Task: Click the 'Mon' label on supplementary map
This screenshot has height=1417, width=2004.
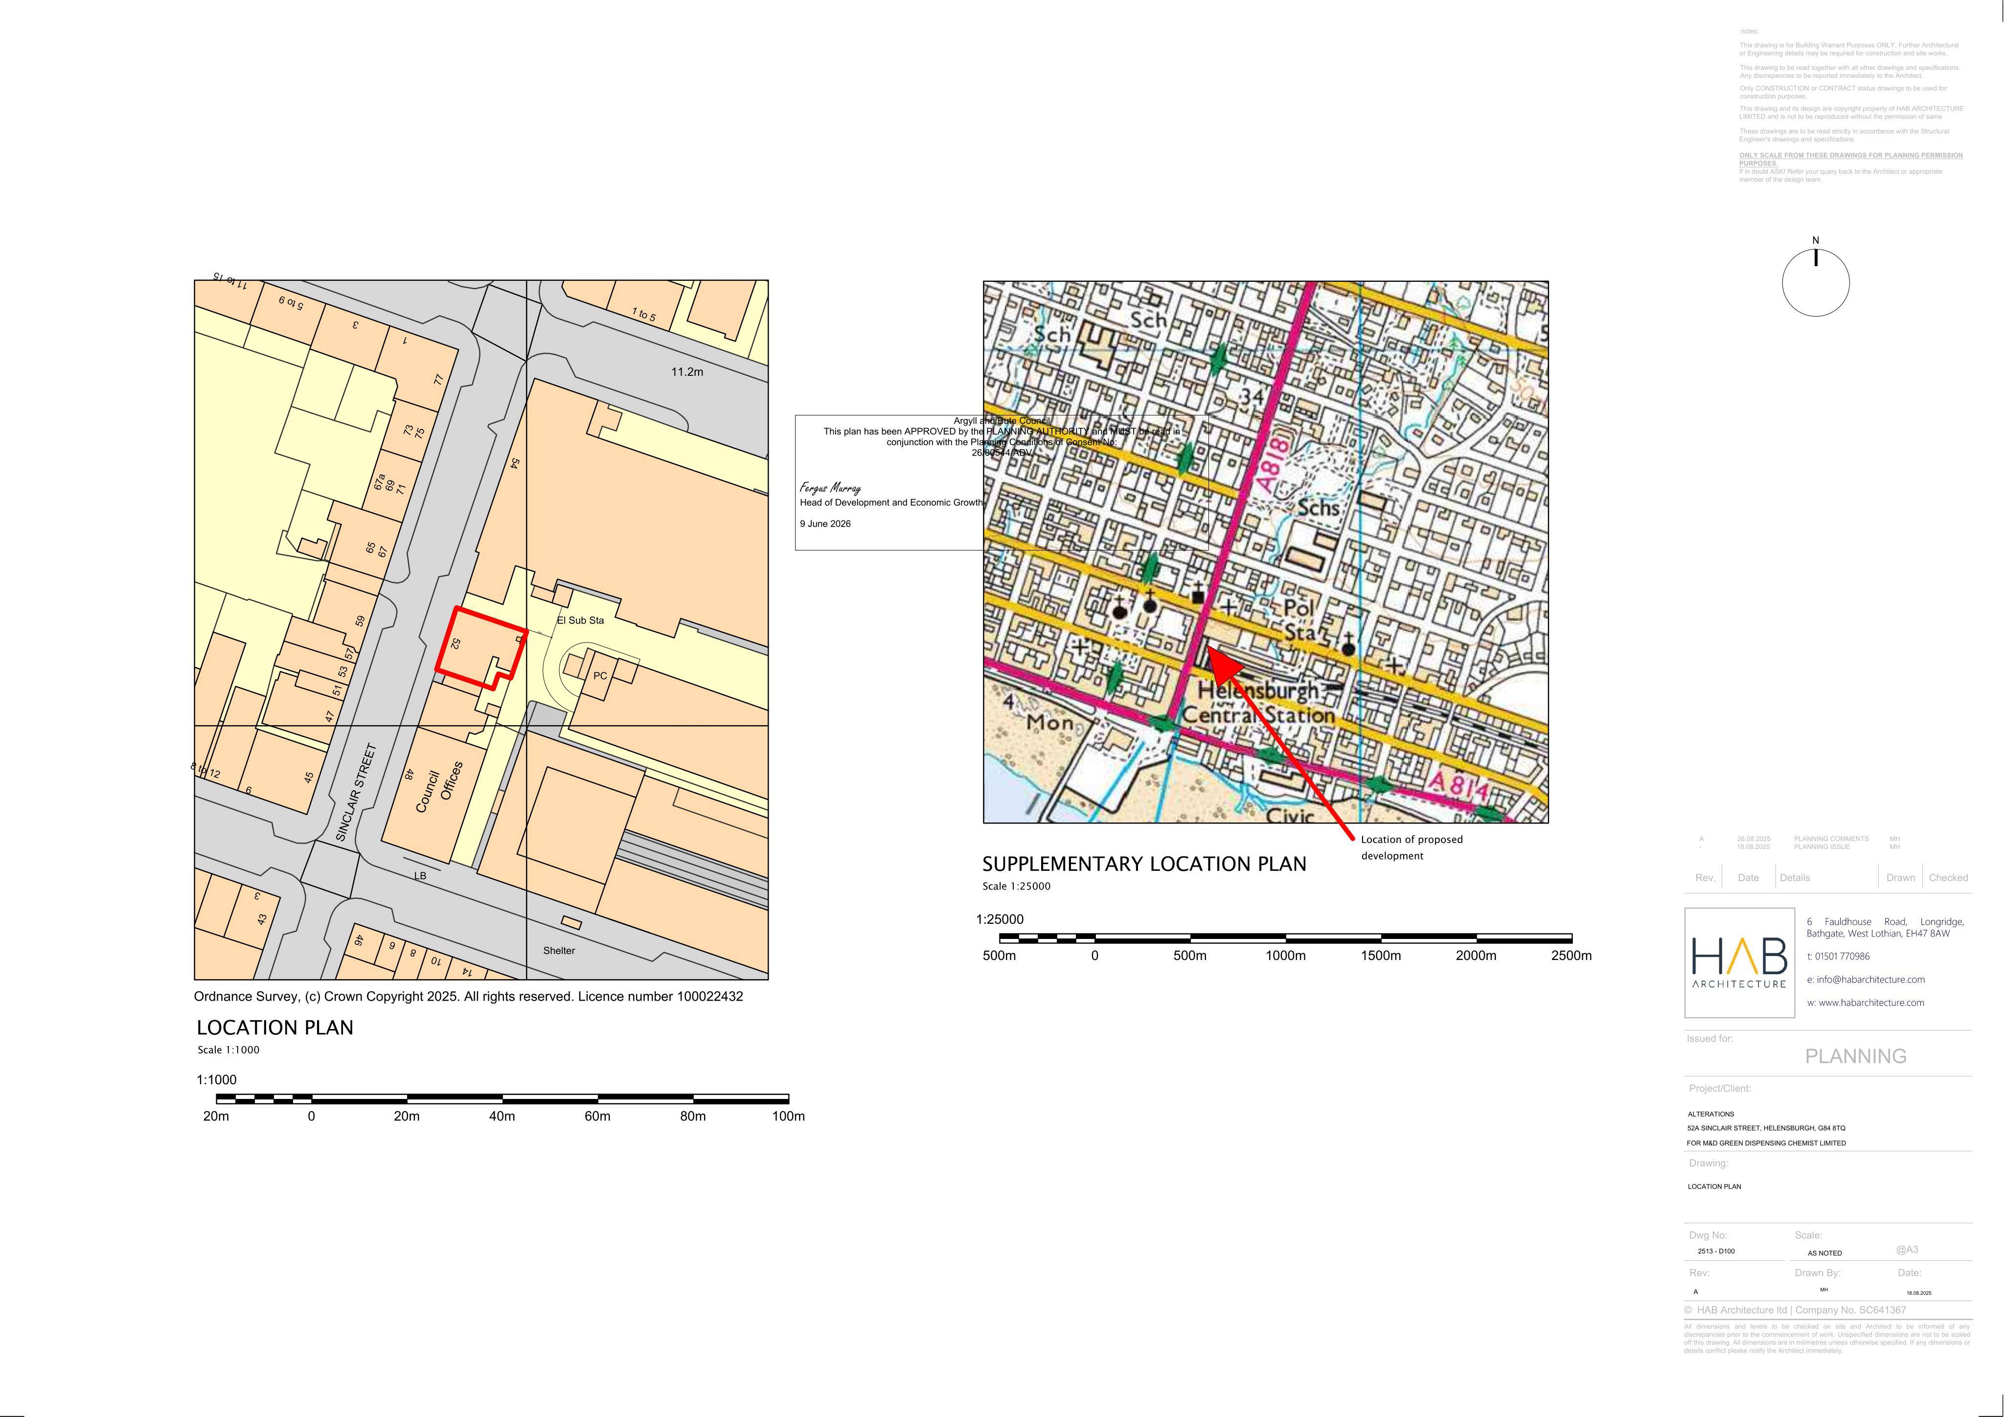Action: click(1049, 724)
